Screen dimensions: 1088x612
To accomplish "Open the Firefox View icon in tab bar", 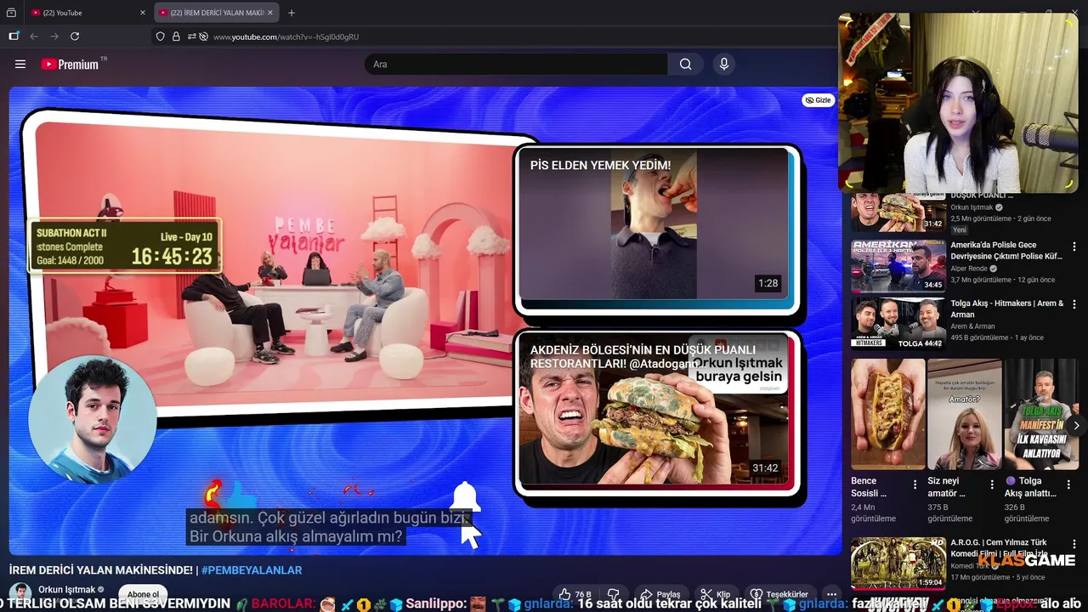I will pos(11,13).
